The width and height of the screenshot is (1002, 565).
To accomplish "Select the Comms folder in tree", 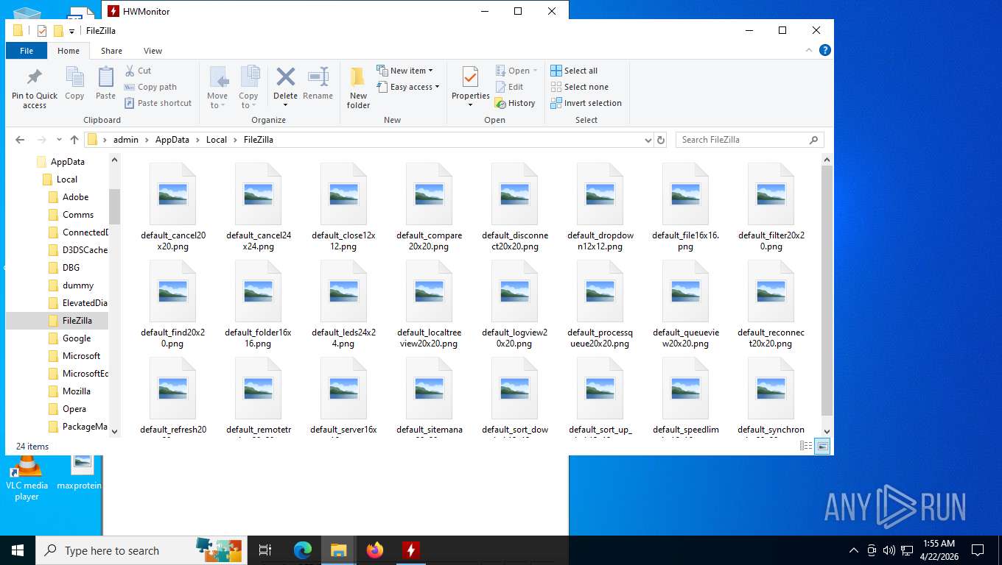I will (x=78, y=215).
